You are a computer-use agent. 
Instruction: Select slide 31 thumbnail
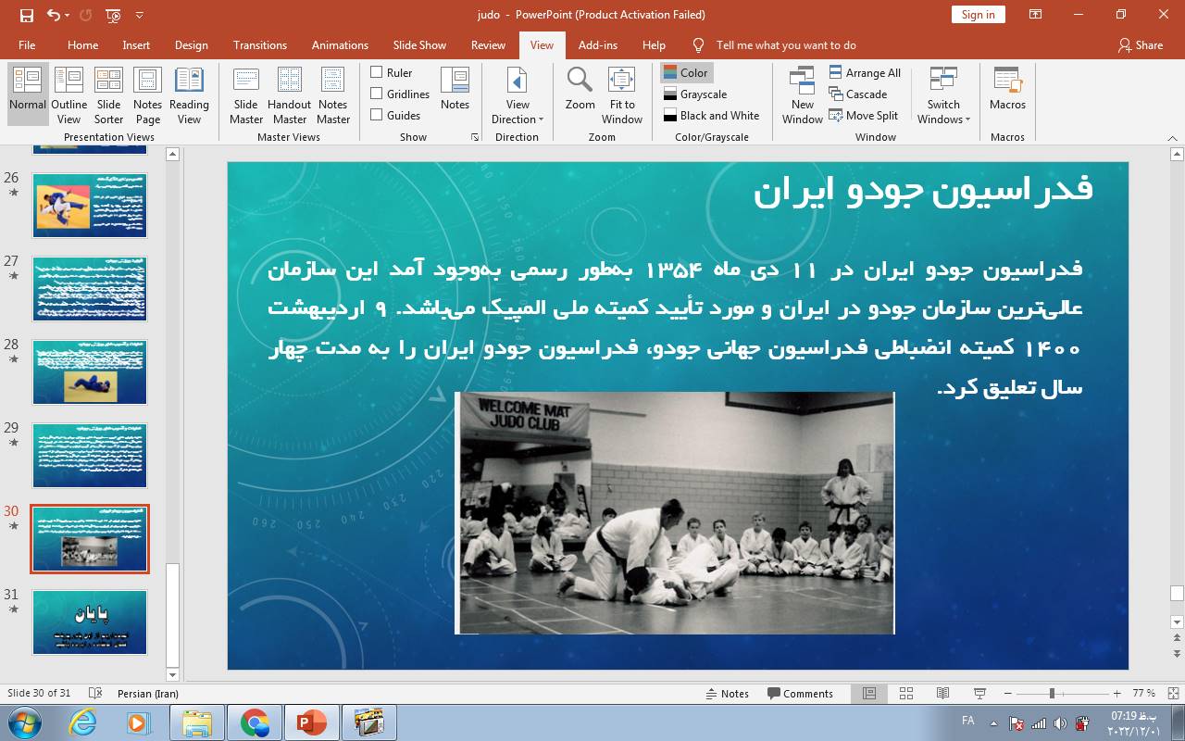coord(90,622)
